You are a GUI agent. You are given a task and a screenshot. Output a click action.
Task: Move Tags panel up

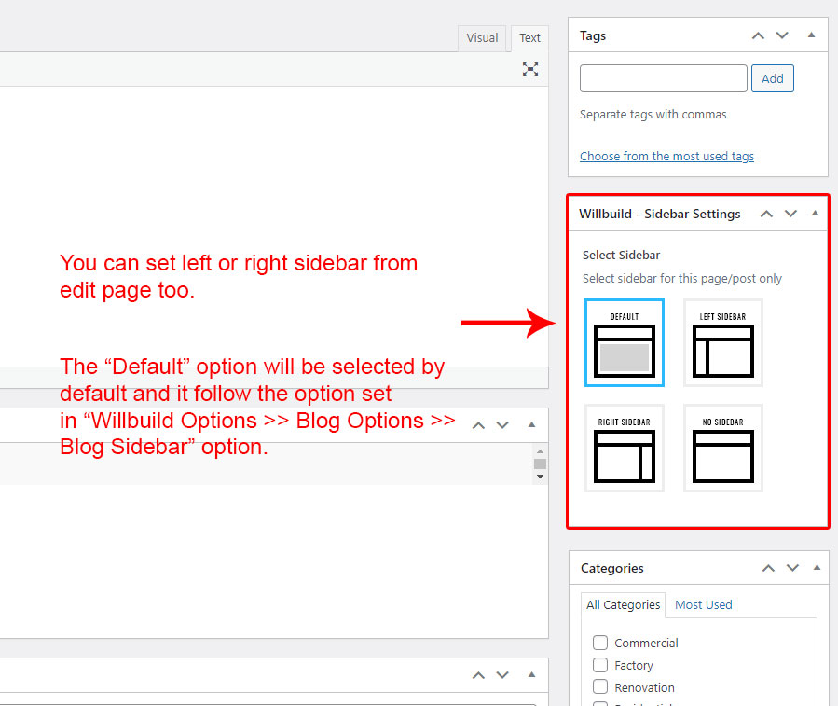click(758, 35)
